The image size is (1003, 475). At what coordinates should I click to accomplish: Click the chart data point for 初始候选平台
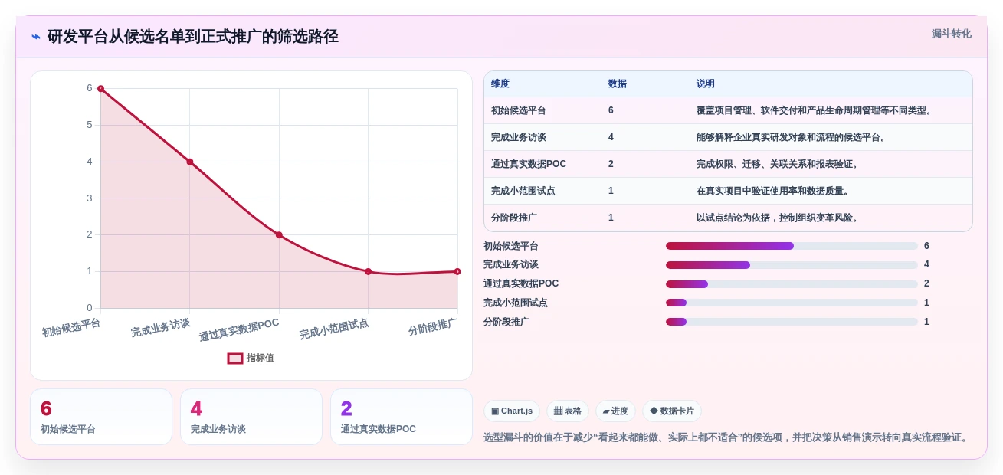tap(100, 89)
